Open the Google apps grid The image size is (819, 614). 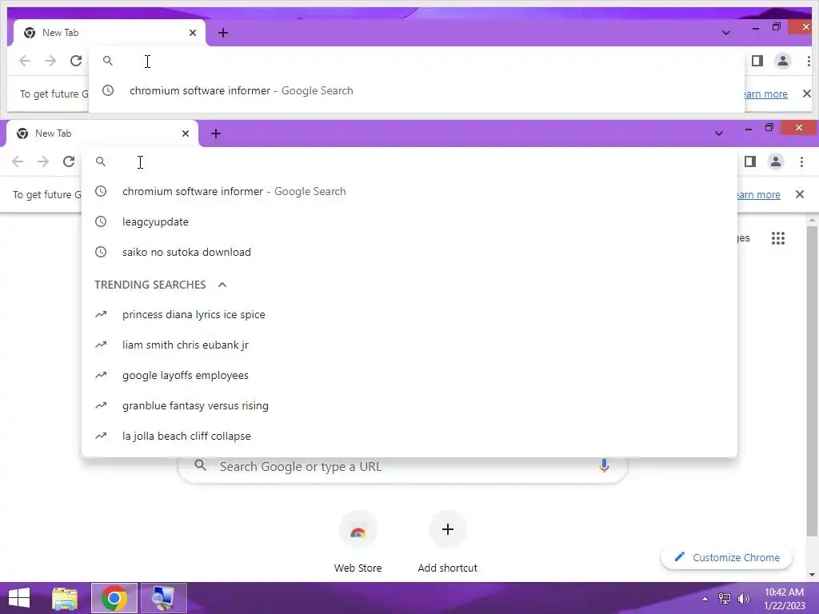(x=778, y=238)
